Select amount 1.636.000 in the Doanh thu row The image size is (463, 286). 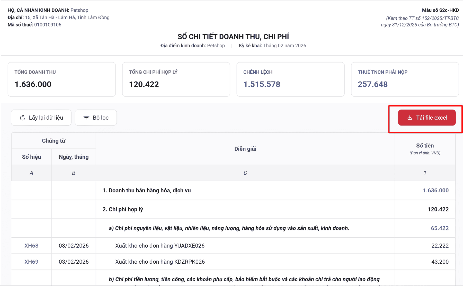click(436, 190)
